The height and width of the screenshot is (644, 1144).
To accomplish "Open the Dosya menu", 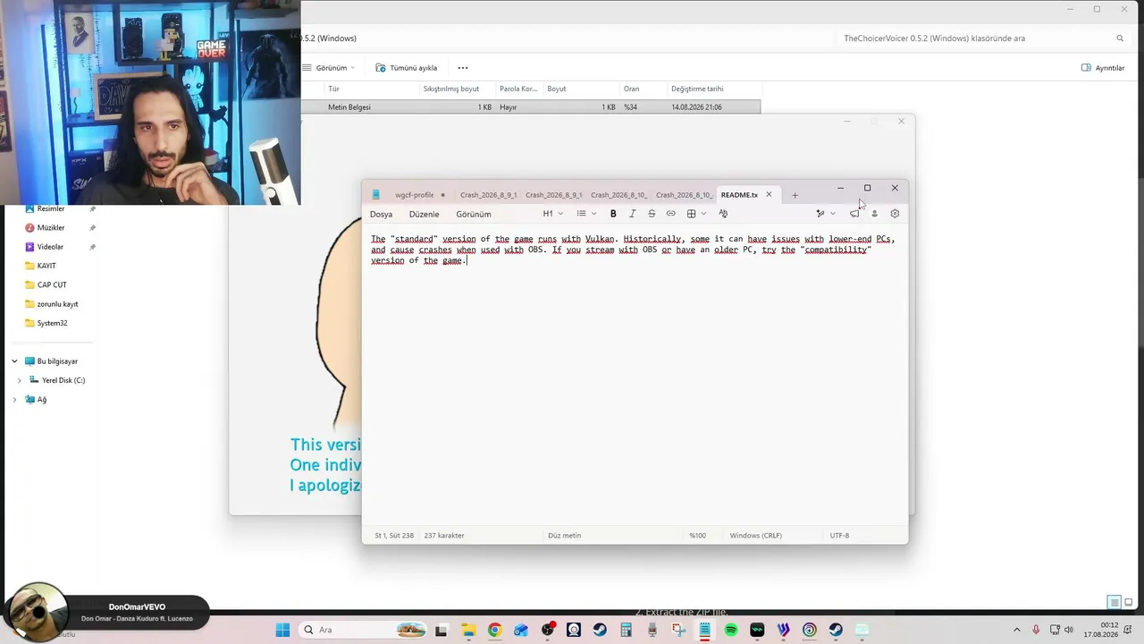I will coord(382,215).
